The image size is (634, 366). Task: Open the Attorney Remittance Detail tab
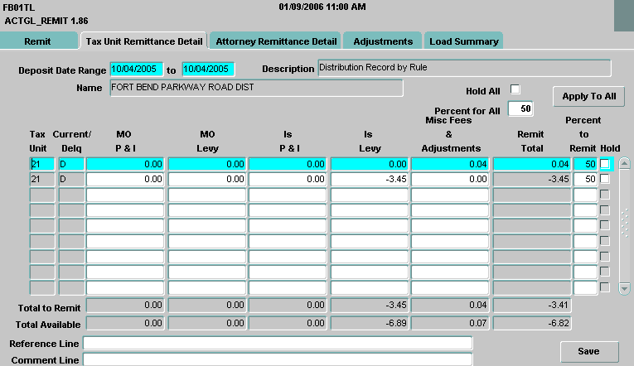click(276, 41)
